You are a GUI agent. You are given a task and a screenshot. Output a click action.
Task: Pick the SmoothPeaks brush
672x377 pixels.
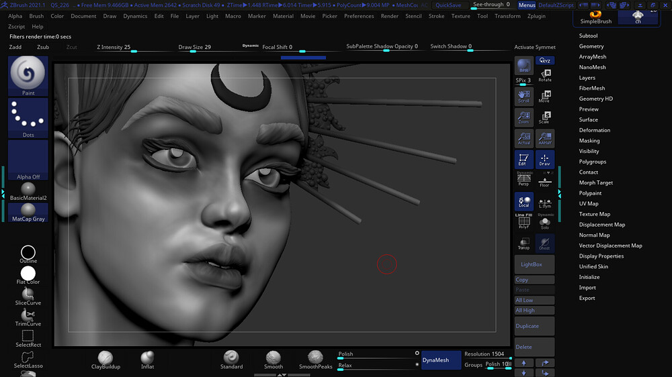coord(316,358)
